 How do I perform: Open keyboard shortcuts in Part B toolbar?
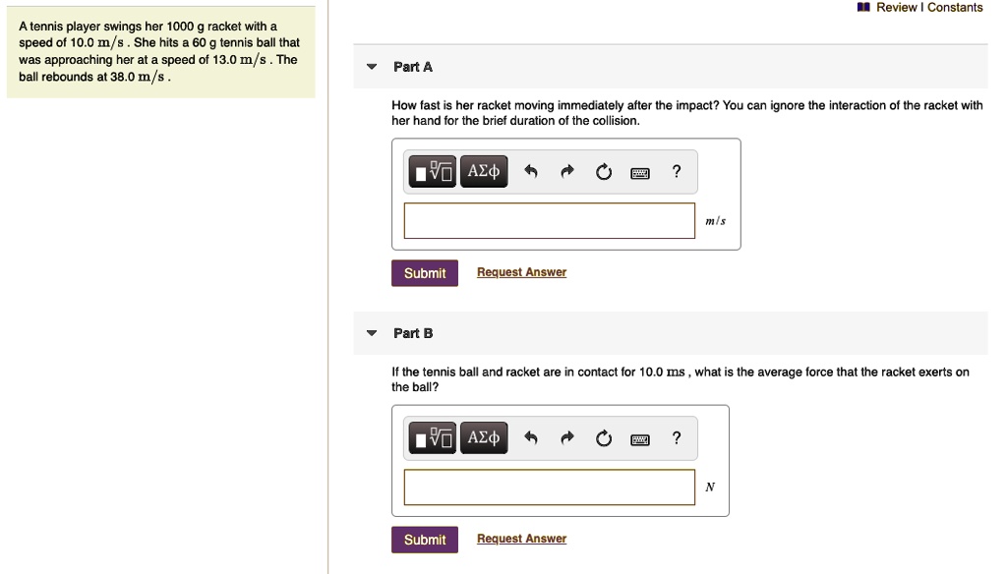[x=640, y=439]
